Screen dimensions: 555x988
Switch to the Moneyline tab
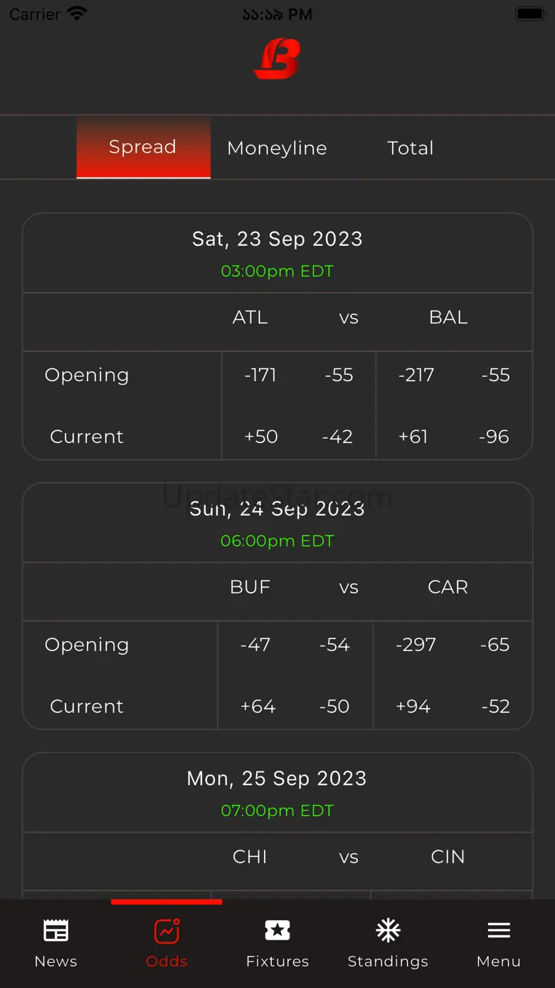(277, 148)
